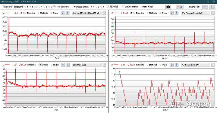
Task: Click inside the Average Effective Clock graph area
Action: (57, 35)
